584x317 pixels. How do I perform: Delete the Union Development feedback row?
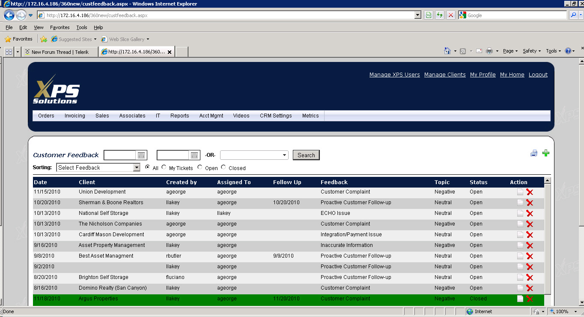tap(530, 192)
